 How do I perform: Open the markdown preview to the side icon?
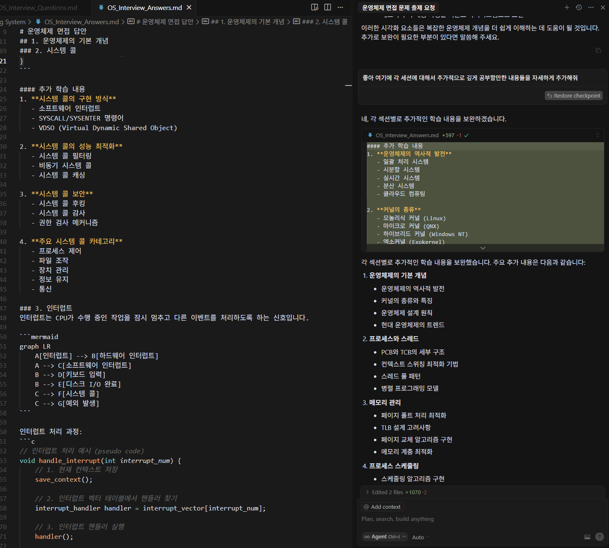[315, 7]
